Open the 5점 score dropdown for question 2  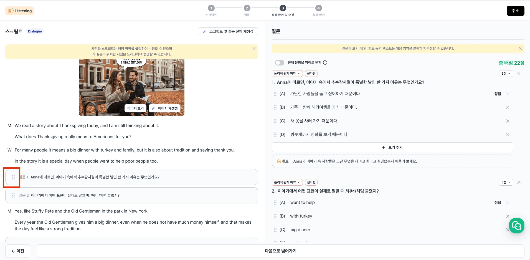pyautogui.click(x=506, y=182)
